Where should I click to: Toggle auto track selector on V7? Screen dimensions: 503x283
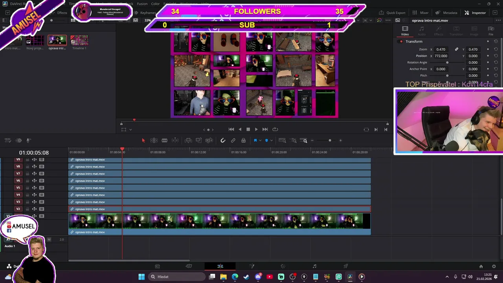point(34,174)
